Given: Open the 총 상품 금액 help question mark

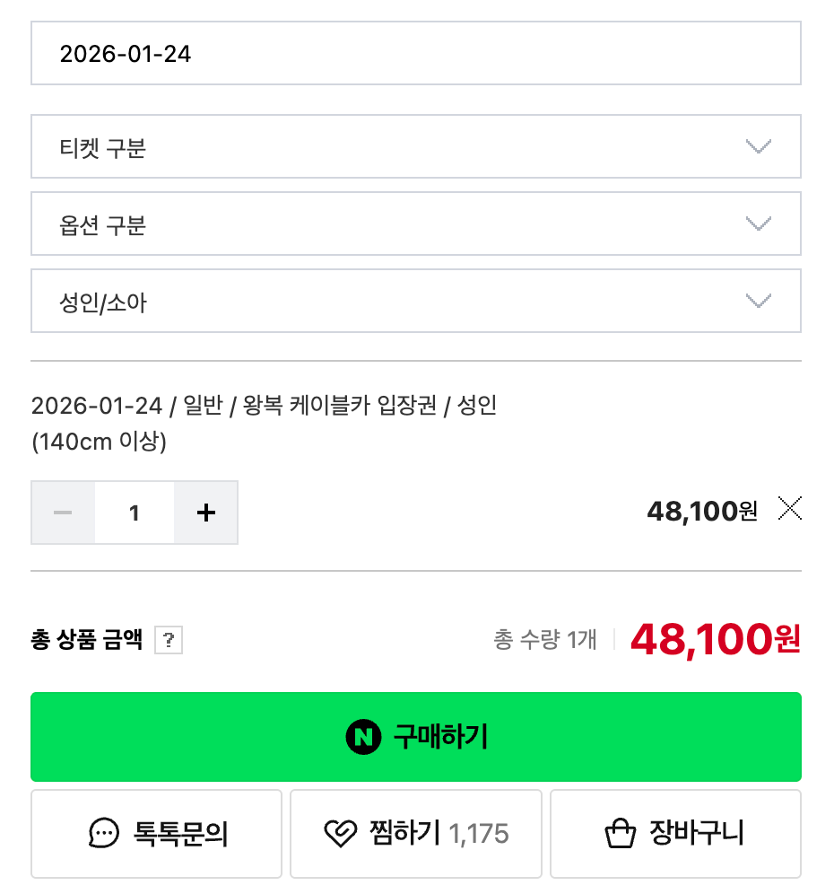Looking at the screenshot, I should click(x=169, y=641).
